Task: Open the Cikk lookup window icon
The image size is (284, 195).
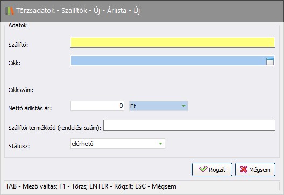Action: pos(270,61)
